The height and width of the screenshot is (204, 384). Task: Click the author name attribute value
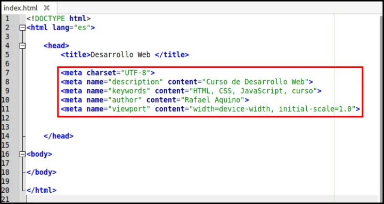tap(125, 100)
